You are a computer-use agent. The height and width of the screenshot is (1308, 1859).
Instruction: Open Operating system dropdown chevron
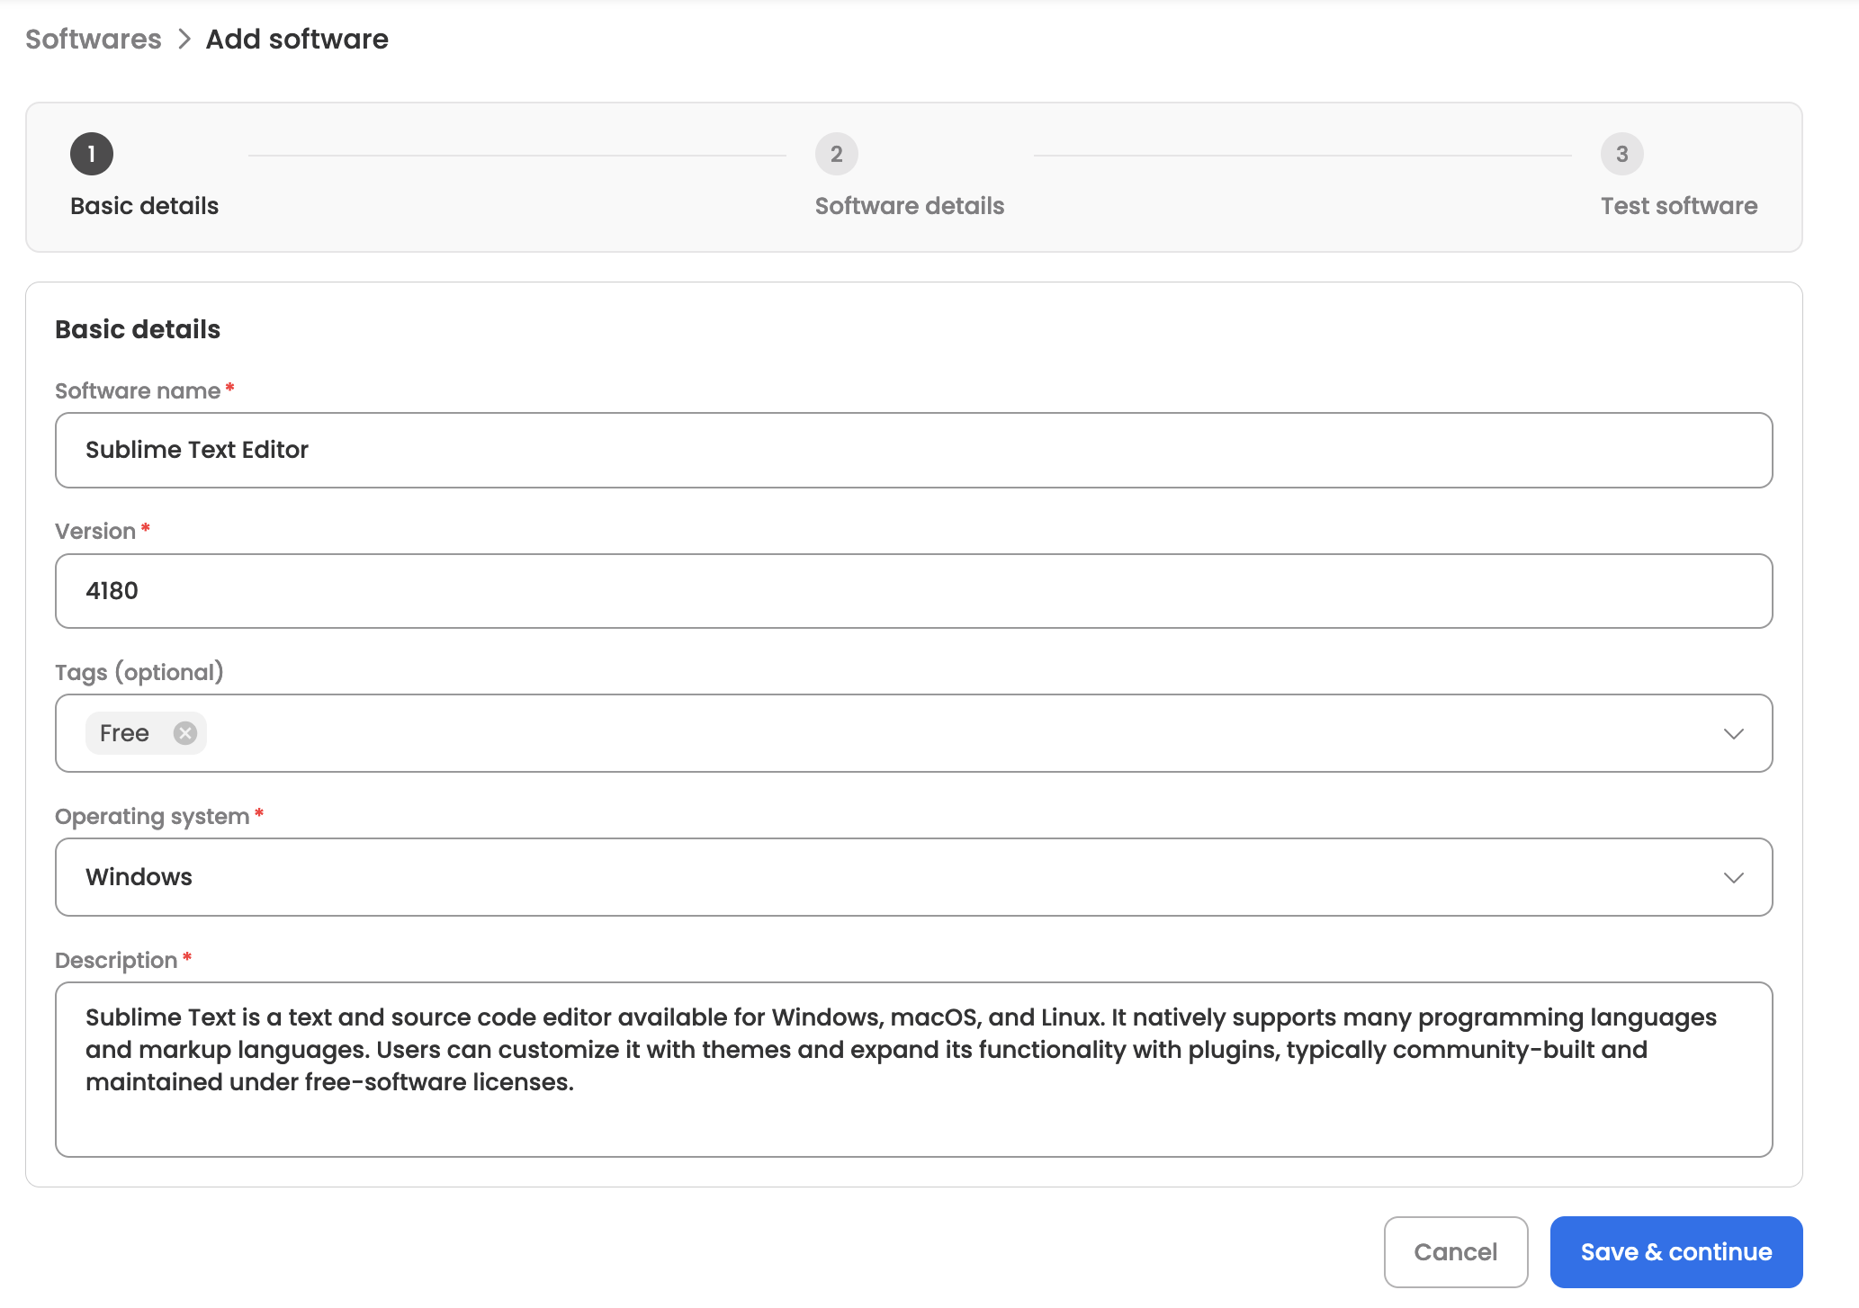1733,878
